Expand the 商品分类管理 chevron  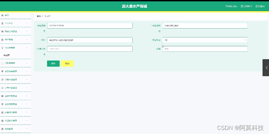(27, 31)
